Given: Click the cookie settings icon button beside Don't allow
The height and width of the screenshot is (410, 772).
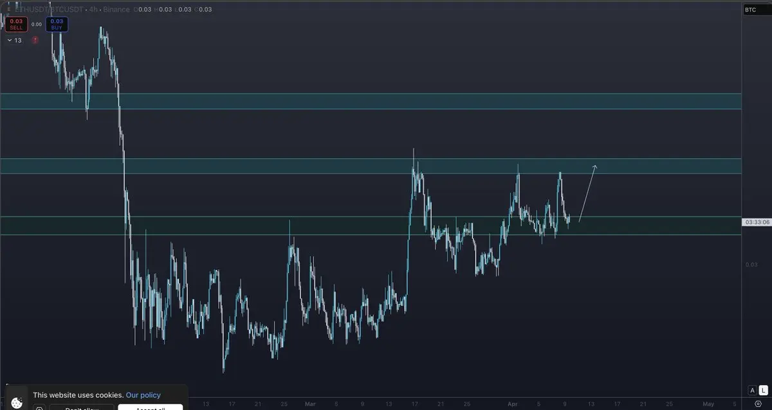Looking at the screenshot, I should pyautogui.click(x=39, y=407).
